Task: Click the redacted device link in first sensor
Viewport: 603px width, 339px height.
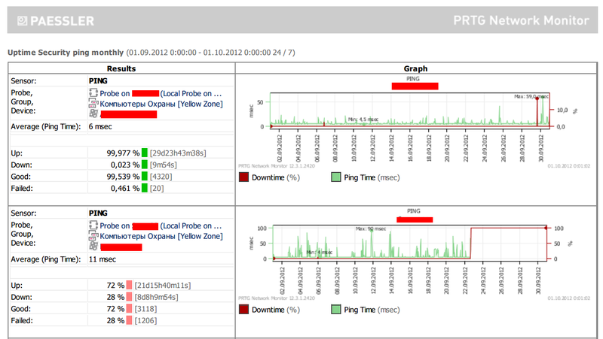Action: (128, 114)
